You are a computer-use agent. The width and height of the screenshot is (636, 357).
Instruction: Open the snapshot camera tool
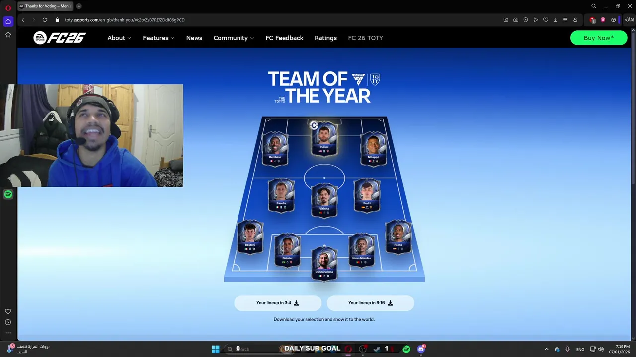(x=516, y=20)
